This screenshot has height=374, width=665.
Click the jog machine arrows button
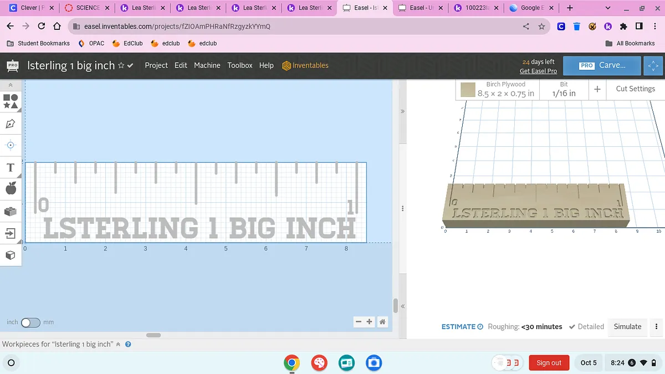pos(653,65)
